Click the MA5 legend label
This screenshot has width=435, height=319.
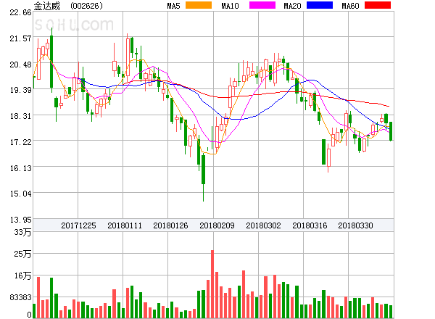(x=173, y=6)
